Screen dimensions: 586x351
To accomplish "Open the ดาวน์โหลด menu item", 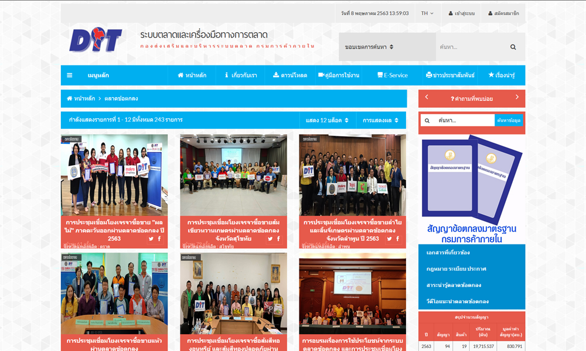I will click(290, 75).
